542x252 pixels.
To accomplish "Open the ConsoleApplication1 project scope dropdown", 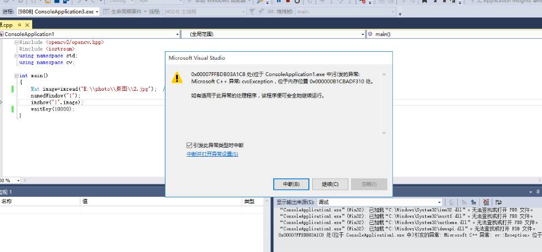I will tap(90, 34).
